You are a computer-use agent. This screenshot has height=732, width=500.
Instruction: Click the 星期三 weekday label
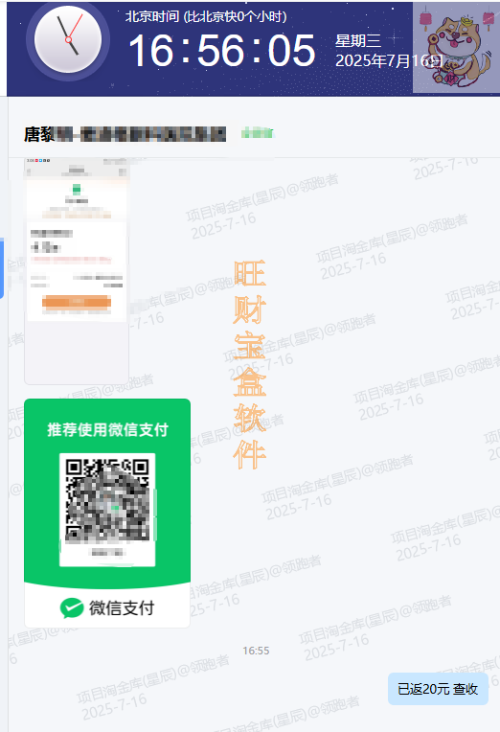click(358, 40)
